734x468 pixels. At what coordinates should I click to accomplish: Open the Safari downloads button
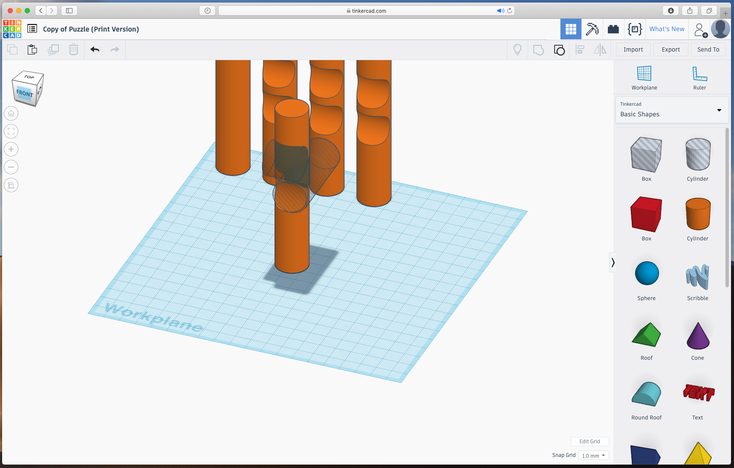click(x=670, y=11)
